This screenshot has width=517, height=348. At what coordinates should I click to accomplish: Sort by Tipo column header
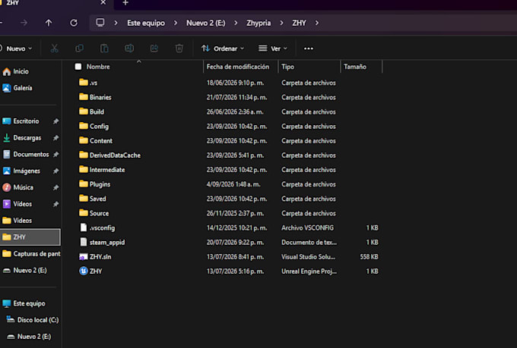click(288, 67)
